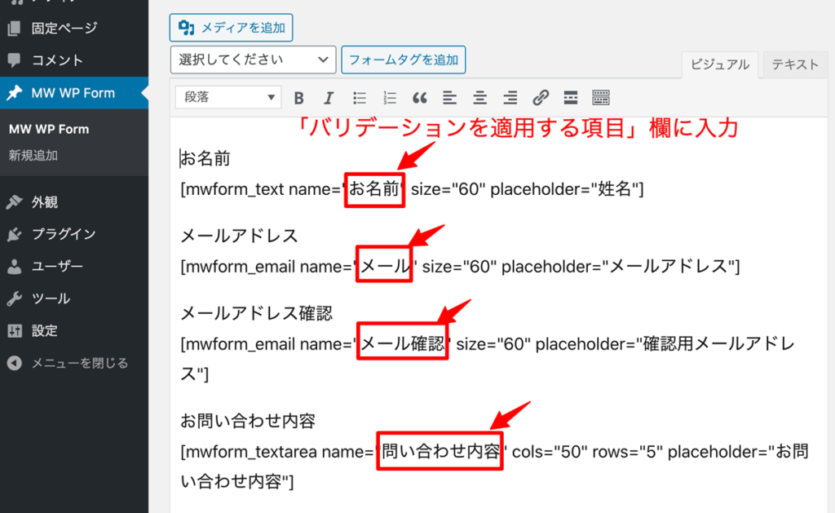Click the mwform_email name="メール" shortcode line
This screenshot has width=835, height=513.
click(x=460, y=267)
